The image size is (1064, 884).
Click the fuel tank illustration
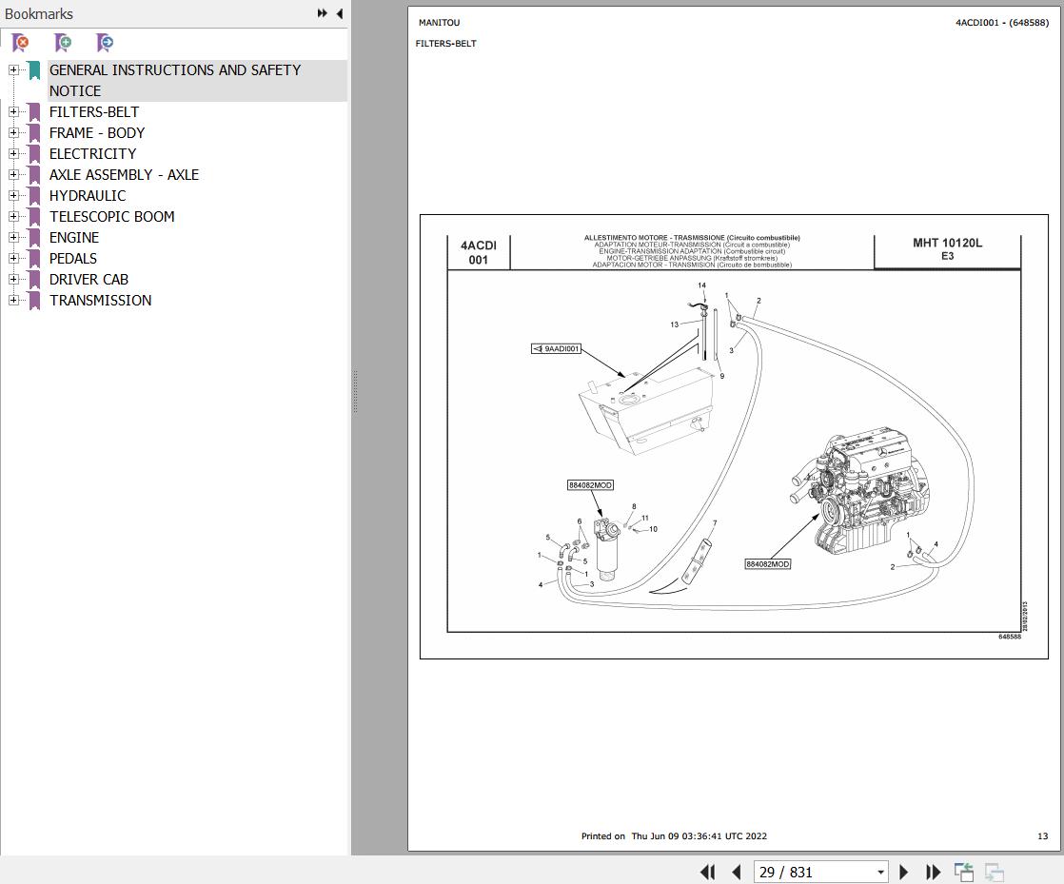[x=645, y=412]
